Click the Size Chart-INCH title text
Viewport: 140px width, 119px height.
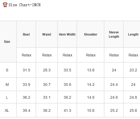point(24,5)
